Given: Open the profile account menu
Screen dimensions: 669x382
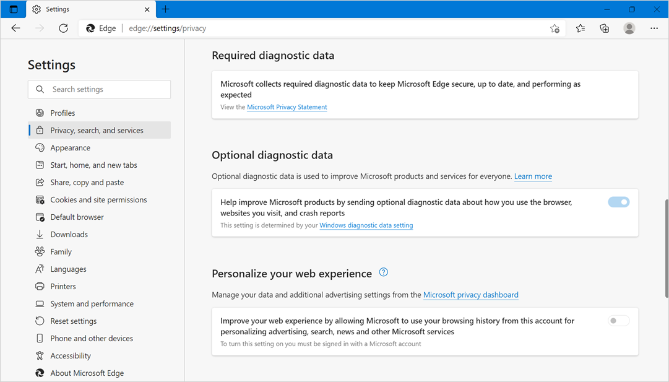Looking at the screenshot, I should tap(629, 28).
